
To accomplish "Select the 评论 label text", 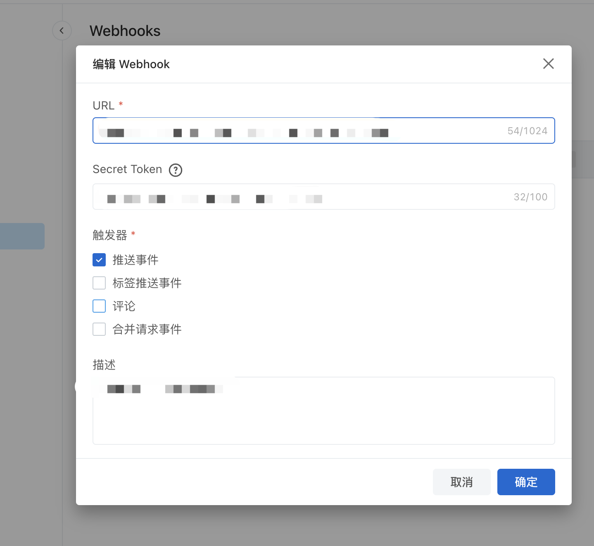I will click(x=124, y=306).
